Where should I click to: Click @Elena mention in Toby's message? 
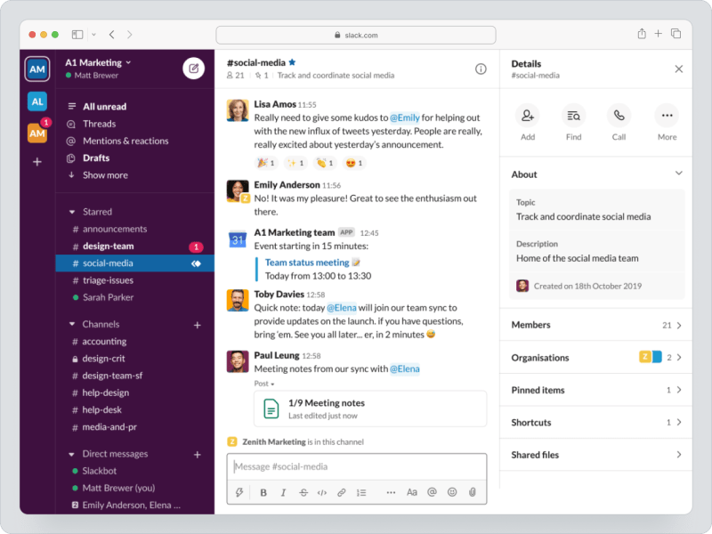coord(342,308)
